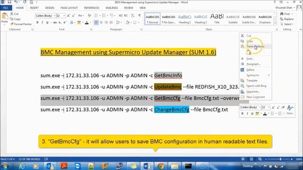Click the ribbon Copy button
303x170 pixels.
click(x=15, y=19)
